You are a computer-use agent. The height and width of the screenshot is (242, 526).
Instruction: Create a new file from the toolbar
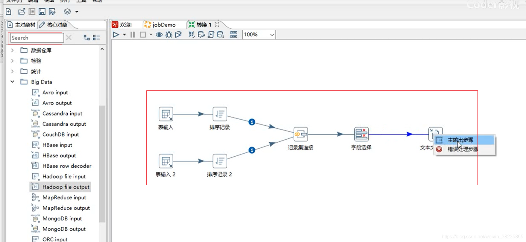(x=9, y=12)
